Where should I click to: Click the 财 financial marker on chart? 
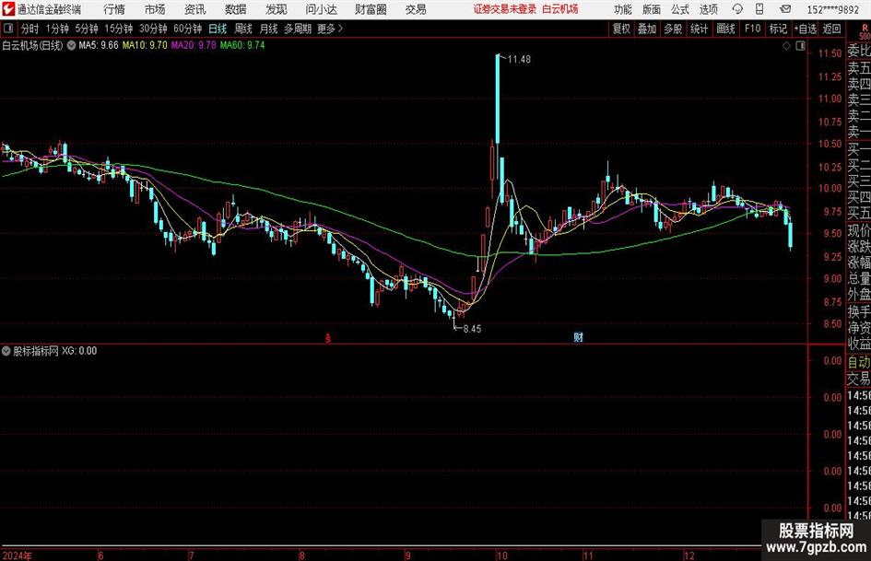(x=578, y=337)
